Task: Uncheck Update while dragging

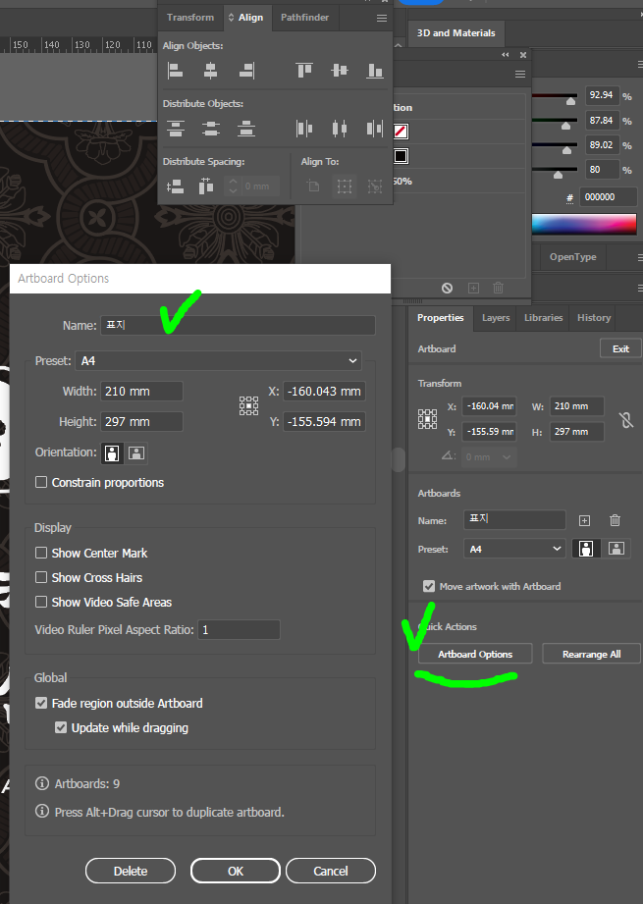Action: click(61, 727)
